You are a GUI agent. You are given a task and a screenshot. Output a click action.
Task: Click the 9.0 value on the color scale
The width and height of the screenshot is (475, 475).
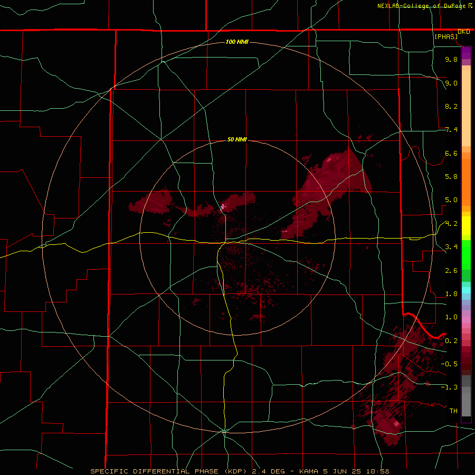tap(451, 83)
